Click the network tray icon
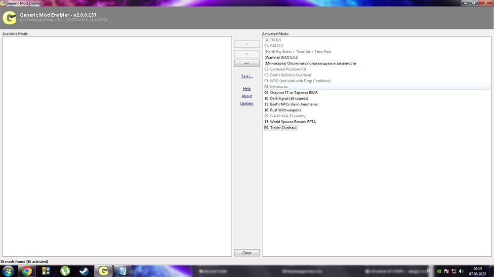The width and height of the screenshot is (494, 277). 453,271
